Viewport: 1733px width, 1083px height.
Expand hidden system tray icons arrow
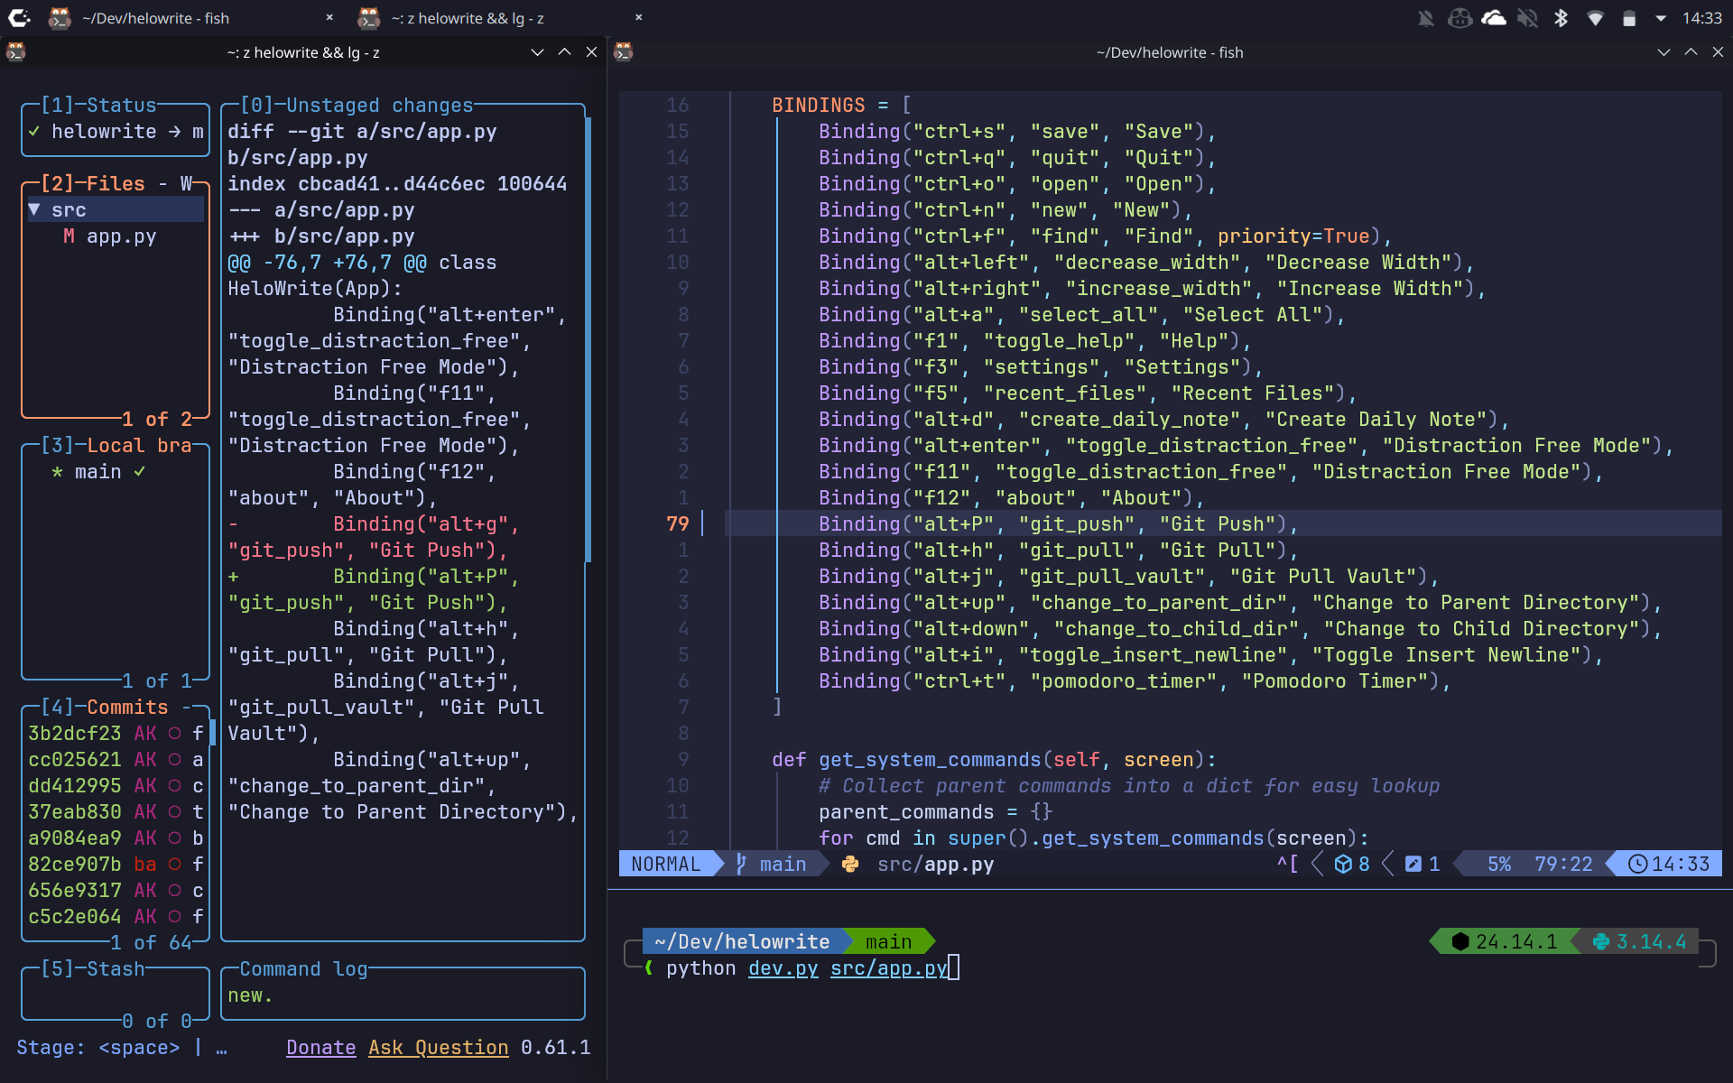pos(1661,18)
